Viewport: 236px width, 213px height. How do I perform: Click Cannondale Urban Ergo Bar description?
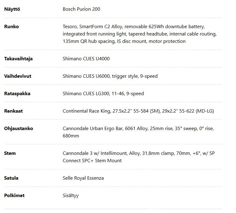pos(138,132)
